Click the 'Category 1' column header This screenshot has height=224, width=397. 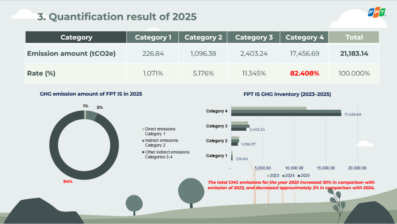pyautogui.click(x=153, y=37)
